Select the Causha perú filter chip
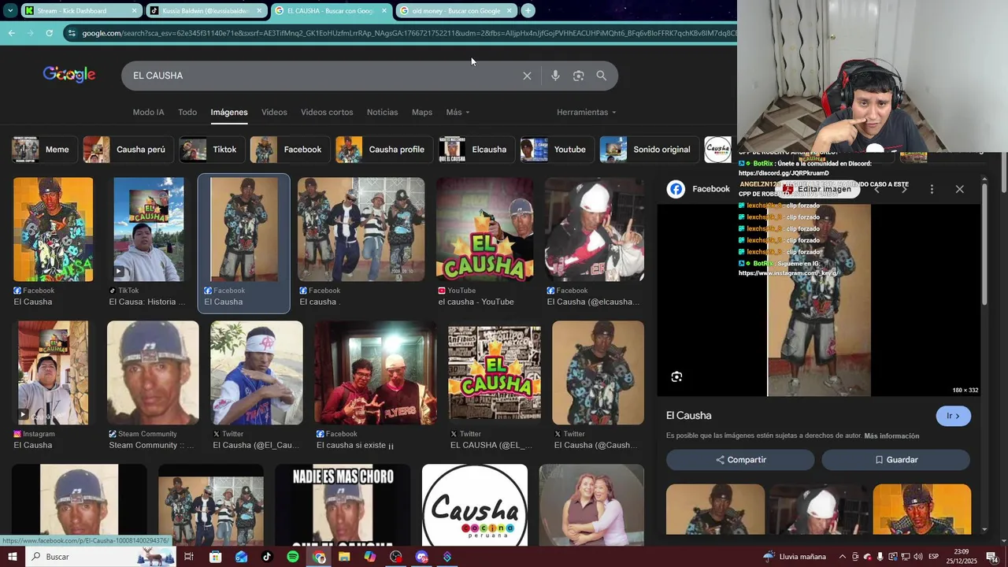The height and width of the screenshot is (567, 1008). (127, 149)
